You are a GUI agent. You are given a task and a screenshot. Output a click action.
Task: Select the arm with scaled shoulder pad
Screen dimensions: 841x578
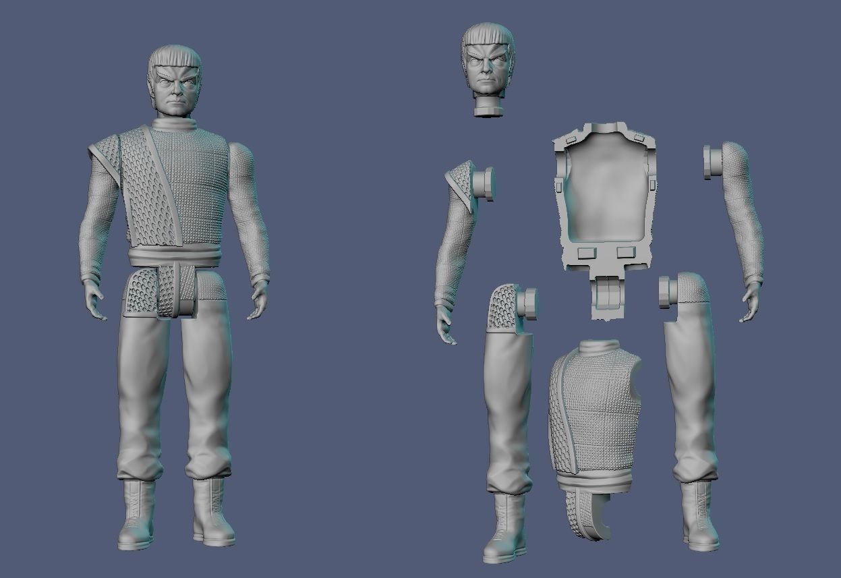pos(464,252)
